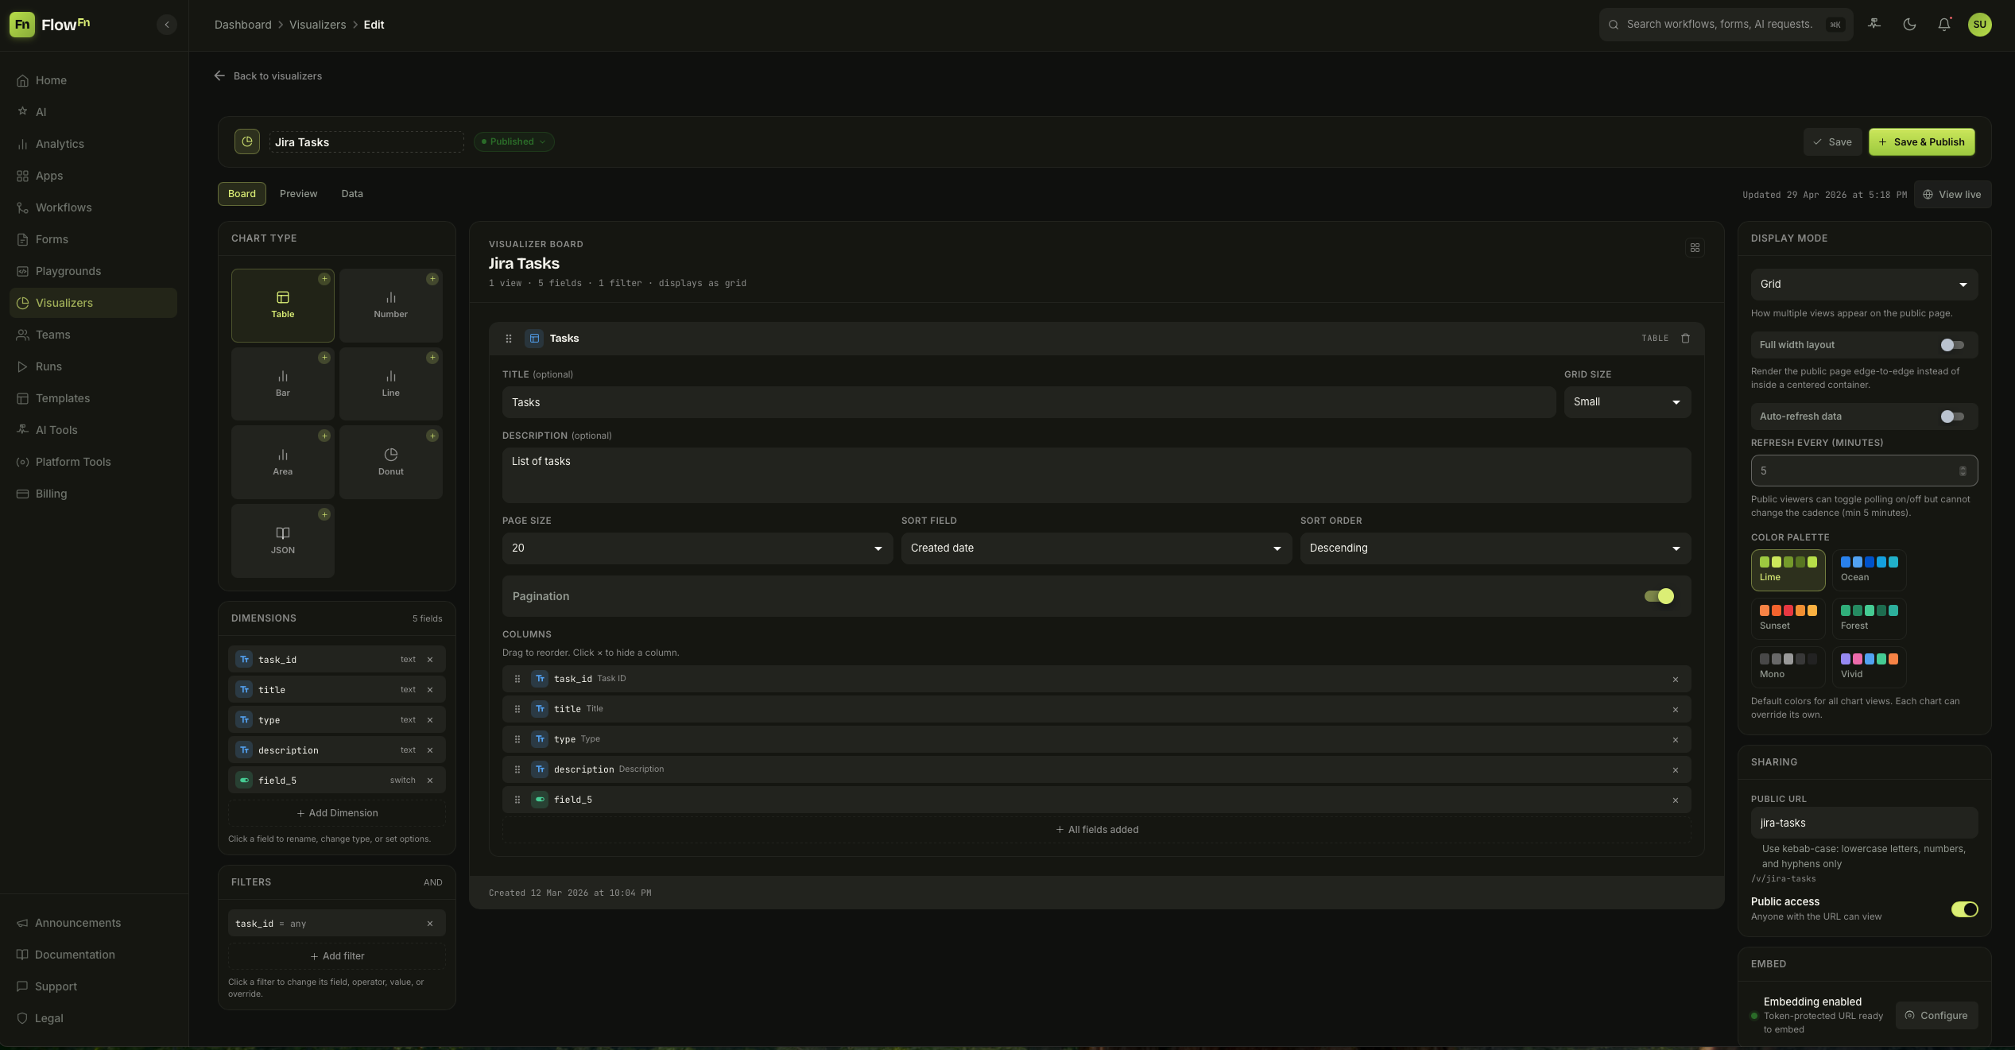
Task: Grab the drag handle of the Tasks view
Action: pyautogui.click(x=509, y=339)
